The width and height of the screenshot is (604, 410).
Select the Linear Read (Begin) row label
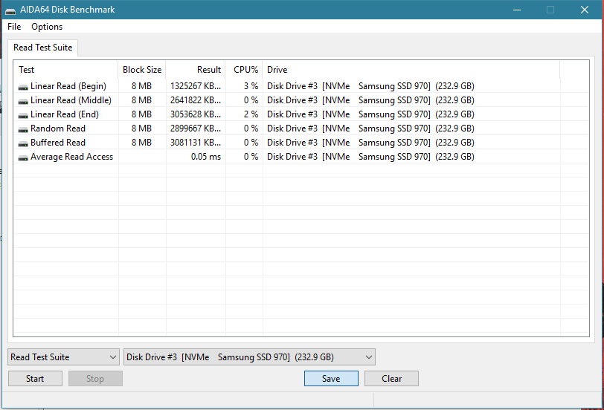click(68, 86)
